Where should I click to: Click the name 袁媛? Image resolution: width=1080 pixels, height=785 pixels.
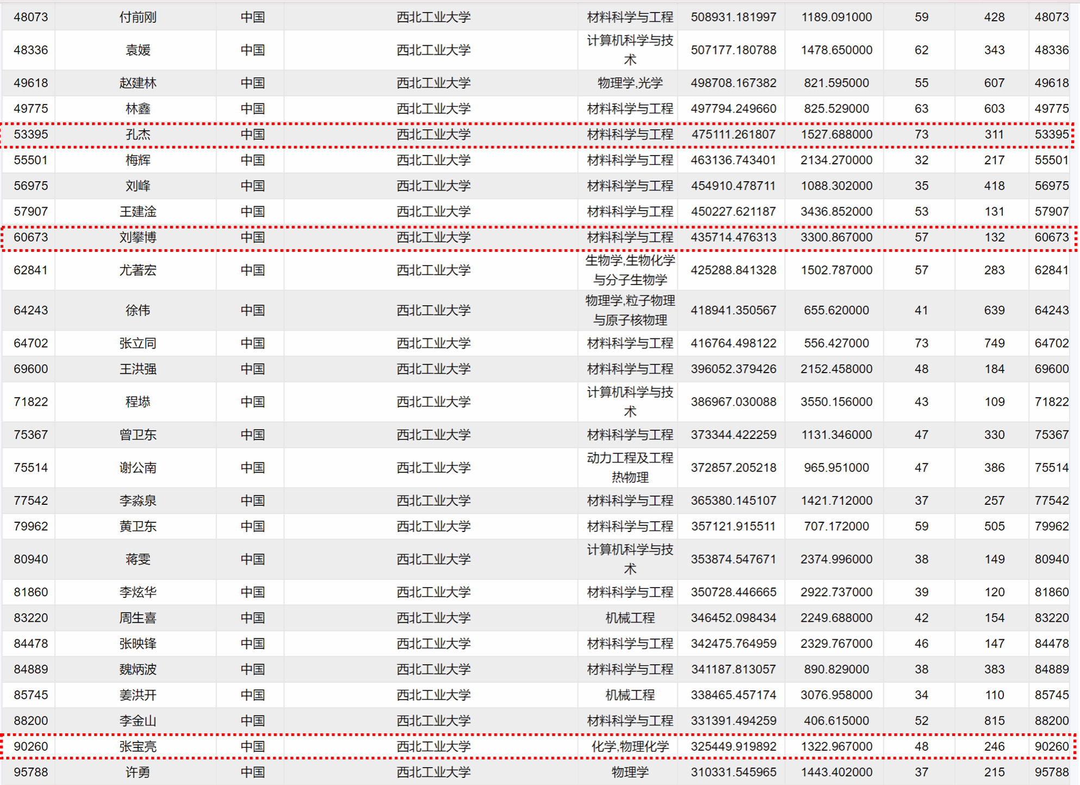(138, 50)
